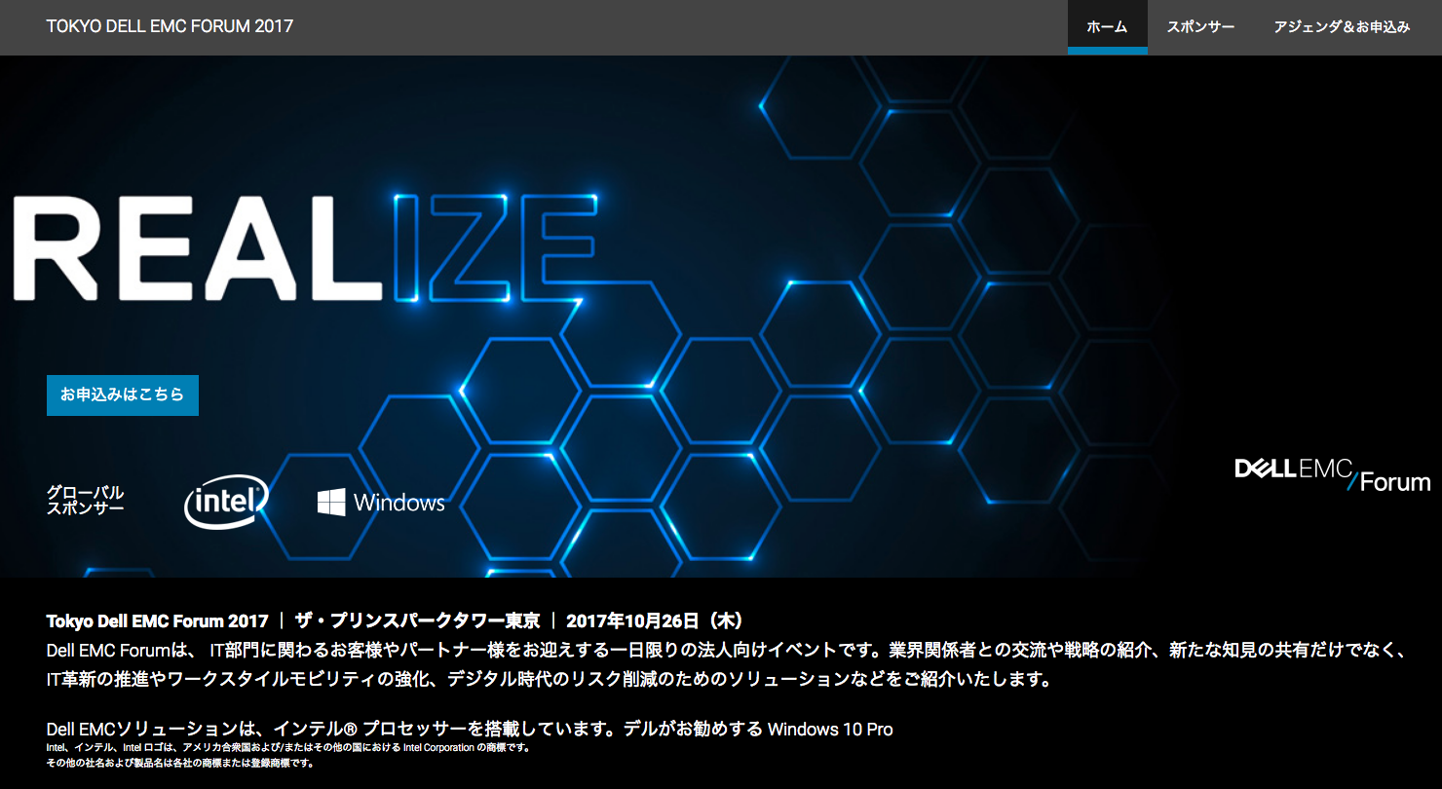Image resolution: width=1442 pixels, height=789 pixels.
Task: Go to the スポンサー menu item
Action: pos(1200,27)
